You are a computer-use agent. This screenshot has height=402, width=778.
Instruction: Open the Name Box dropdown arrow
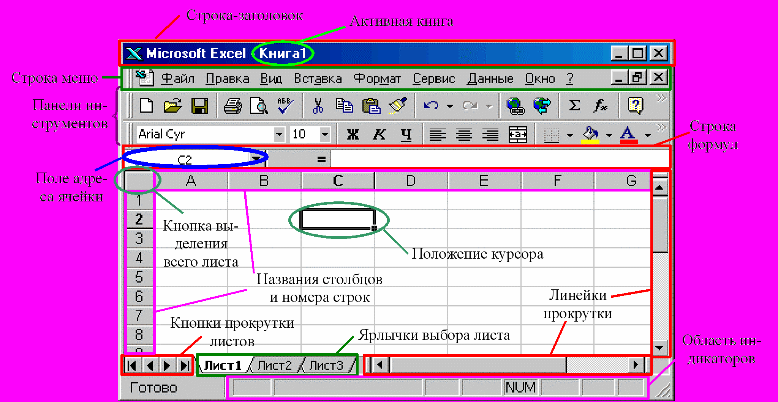pyautogui.click(x=257, y=158)
